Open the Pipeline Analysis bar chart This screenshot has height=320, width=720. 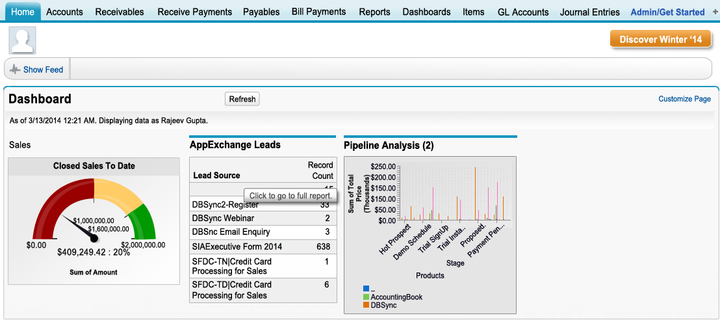point(430,218)
